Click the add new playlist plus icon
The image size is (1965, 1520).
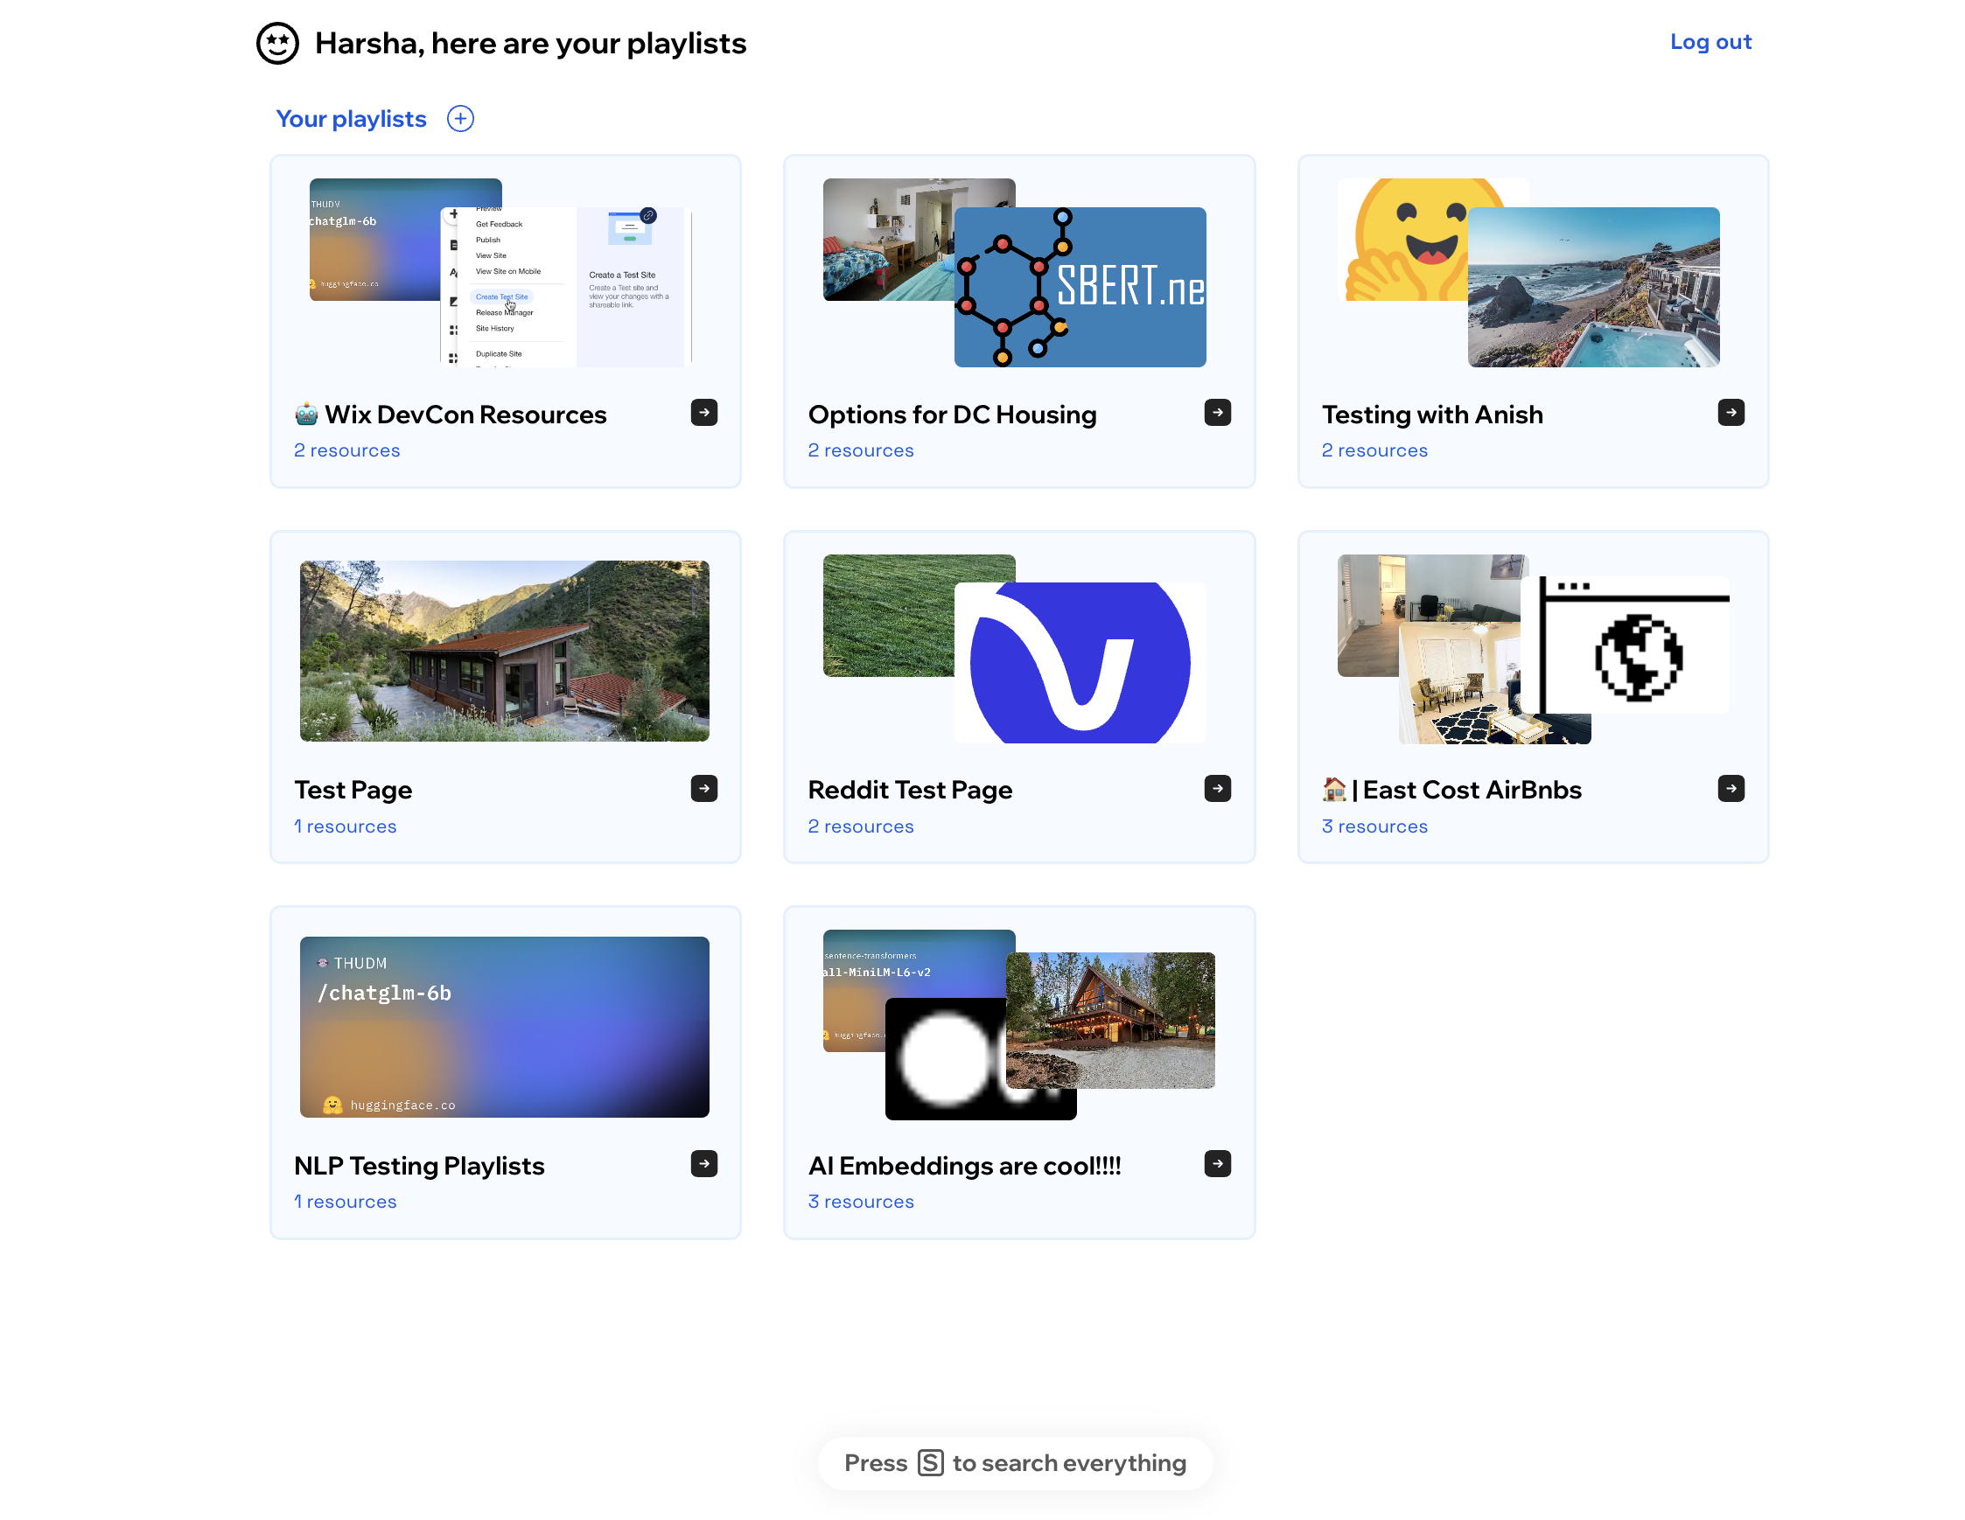pos(460,119)
